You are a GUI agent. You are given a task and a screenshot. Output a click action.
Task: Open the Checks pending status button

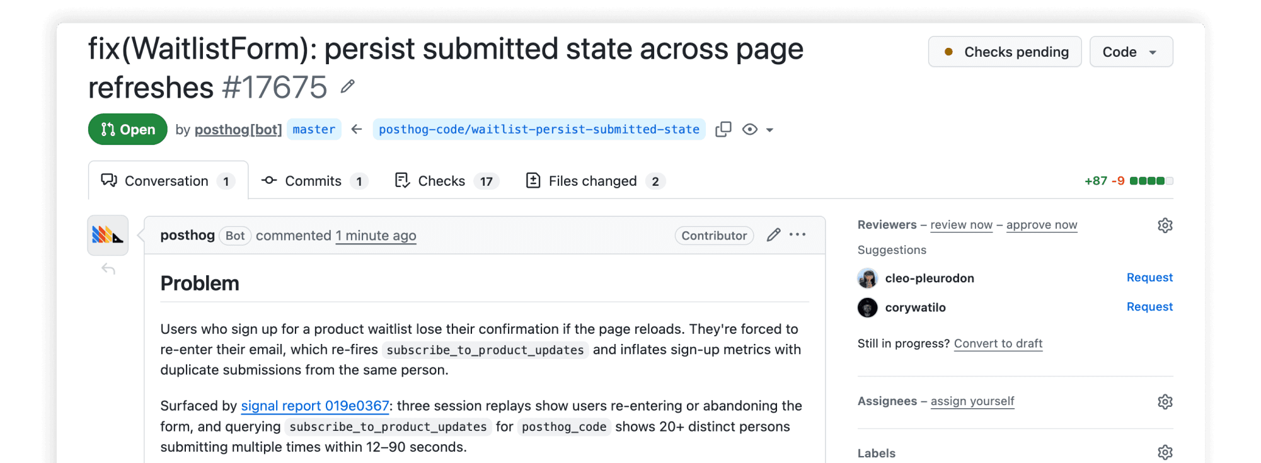[x=1005, y=52]
